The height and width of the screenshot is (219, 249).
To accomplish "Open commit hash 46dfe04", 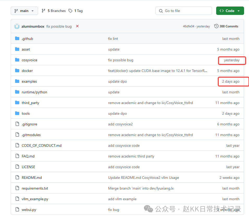I will coord(189,26).
